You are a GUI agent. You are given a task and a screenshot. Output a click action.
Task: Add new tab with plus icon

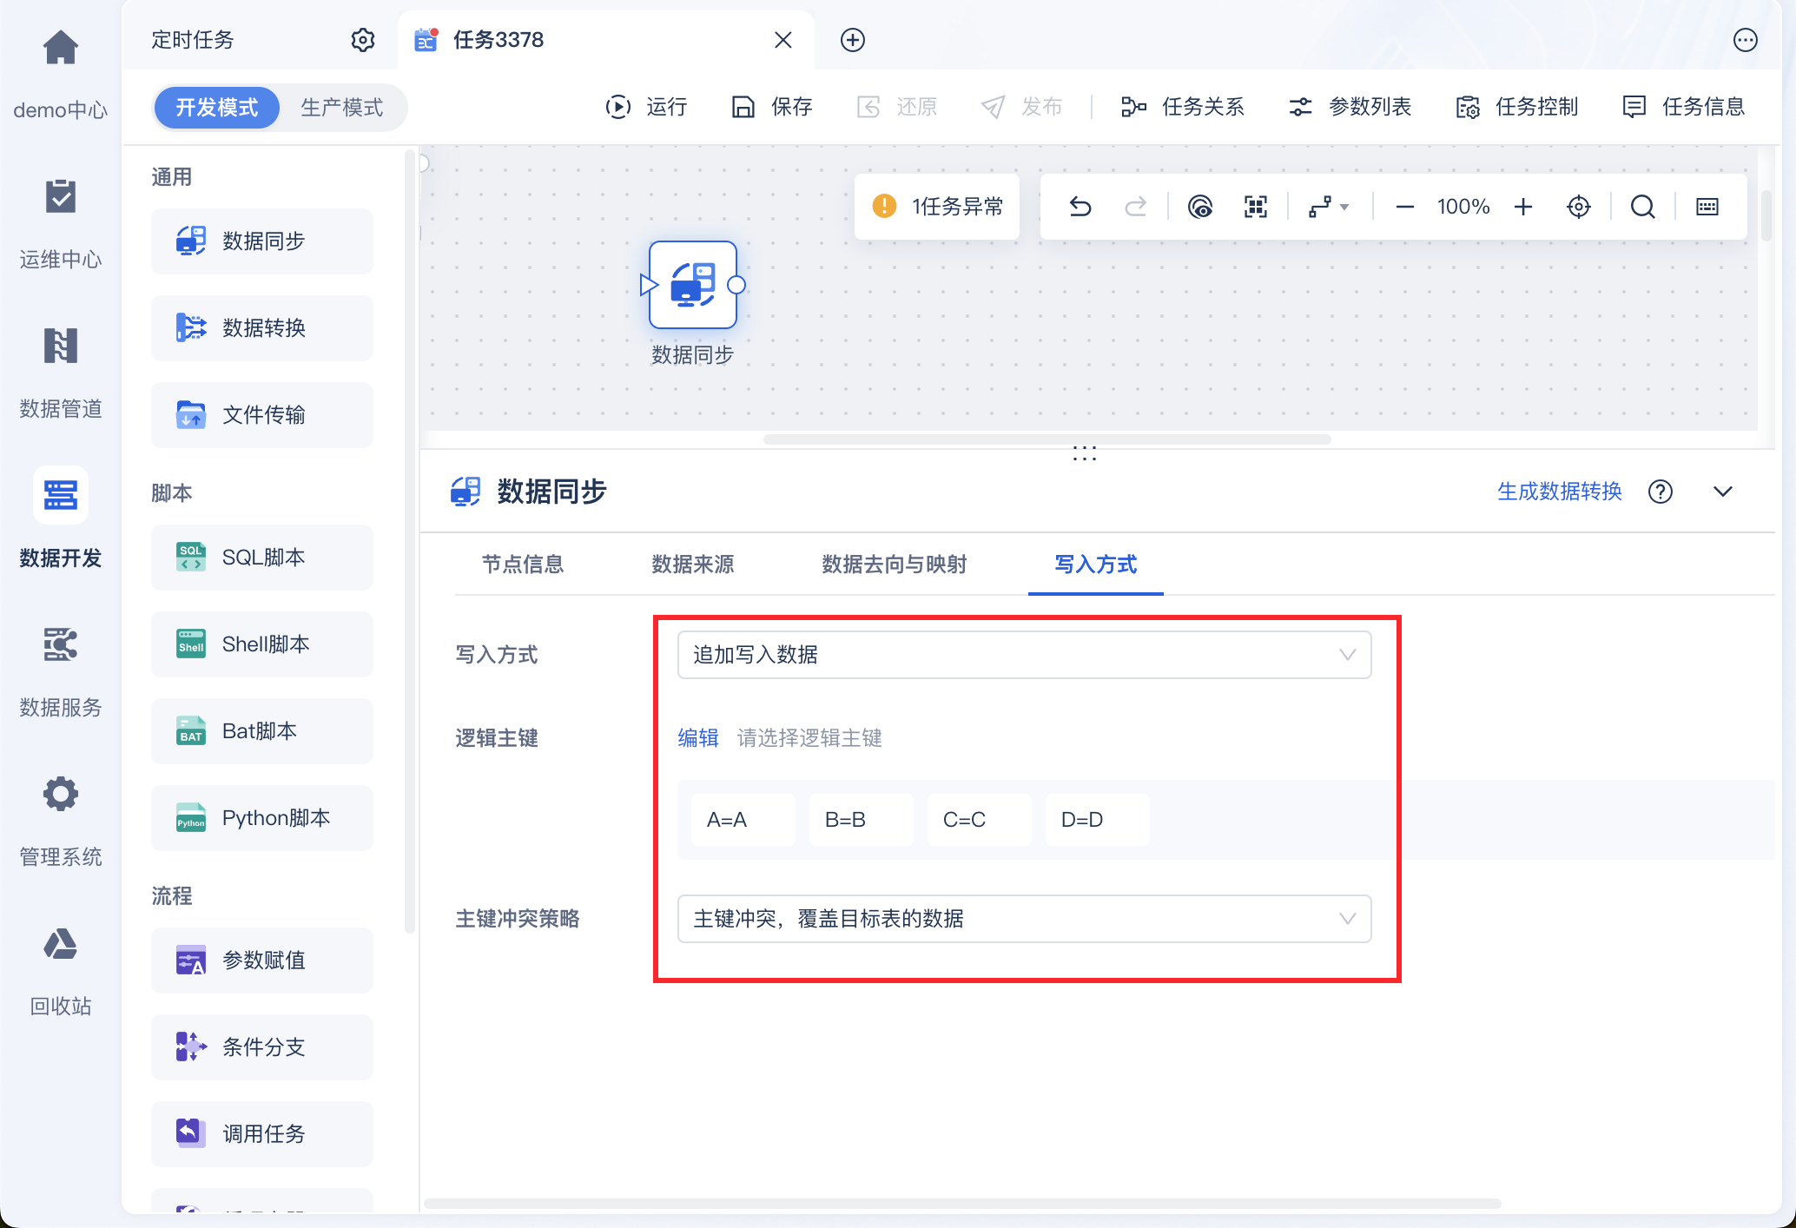(852, 40)
